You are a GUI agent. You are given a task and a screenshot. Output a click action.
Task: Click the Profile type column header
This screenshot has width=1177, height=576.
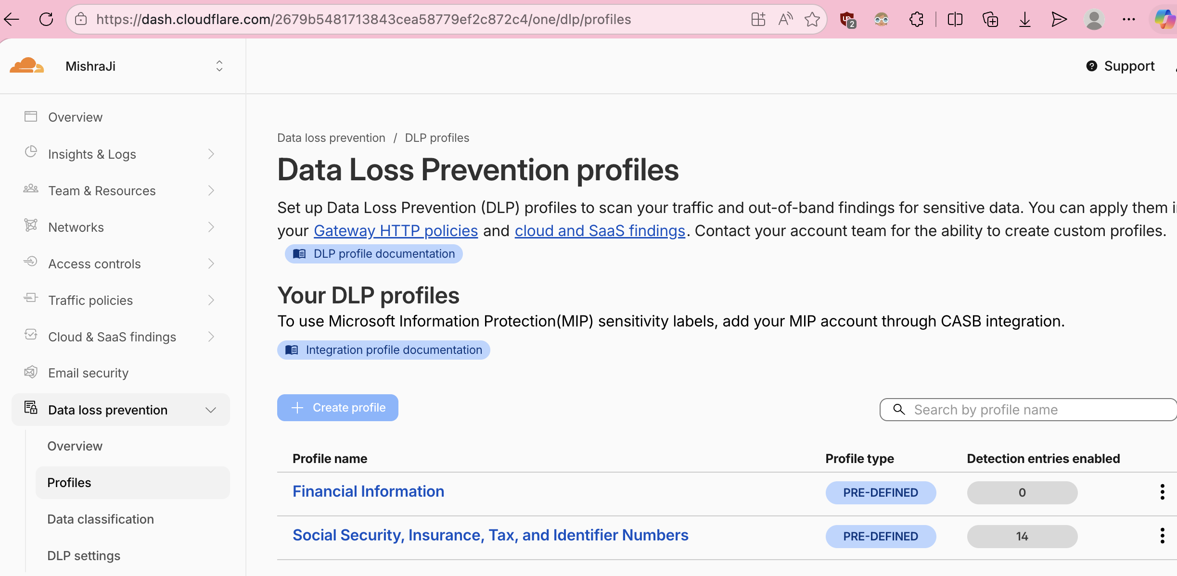coord(859,458)
